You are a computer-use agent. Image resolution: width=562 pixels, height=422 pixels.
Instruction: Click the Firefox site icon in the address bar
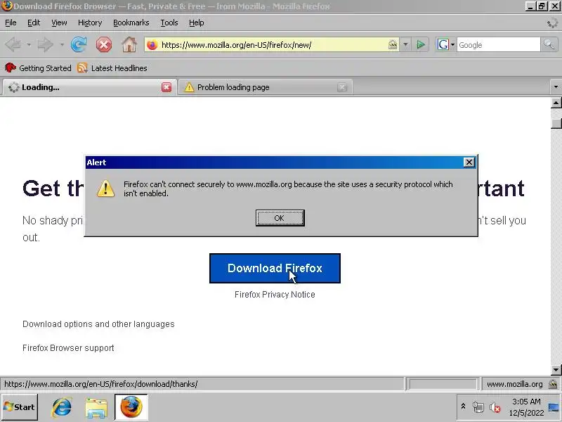point(152,45)
